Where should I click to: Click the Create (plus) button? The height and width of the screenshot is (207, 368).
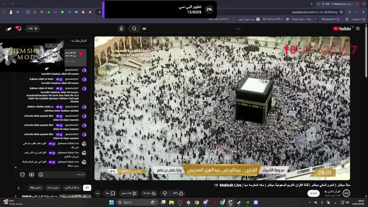(x=33, y=28)
